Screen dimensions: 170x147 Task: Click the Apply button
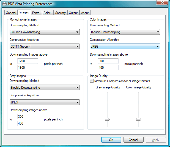156,140
